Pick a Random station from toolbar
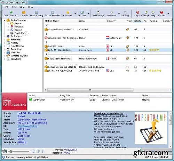The image size is (174, 161). (x=112, y=14)
